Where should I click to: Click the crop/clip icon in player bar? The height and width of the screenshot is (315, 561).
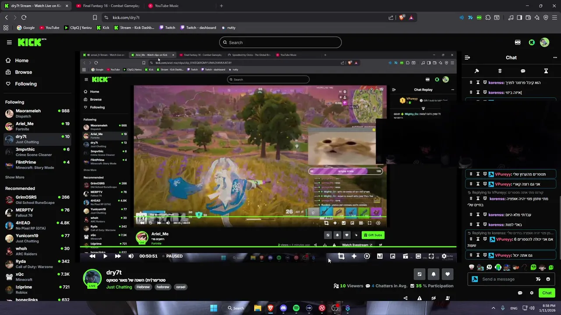(341, 256)
